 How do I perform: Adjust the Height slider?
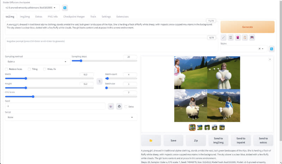49,88
